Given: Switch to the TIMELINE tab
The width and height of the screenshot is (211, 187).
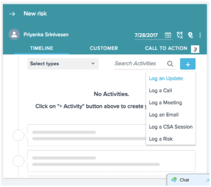Looking at the screenshot, I should 41,48.
